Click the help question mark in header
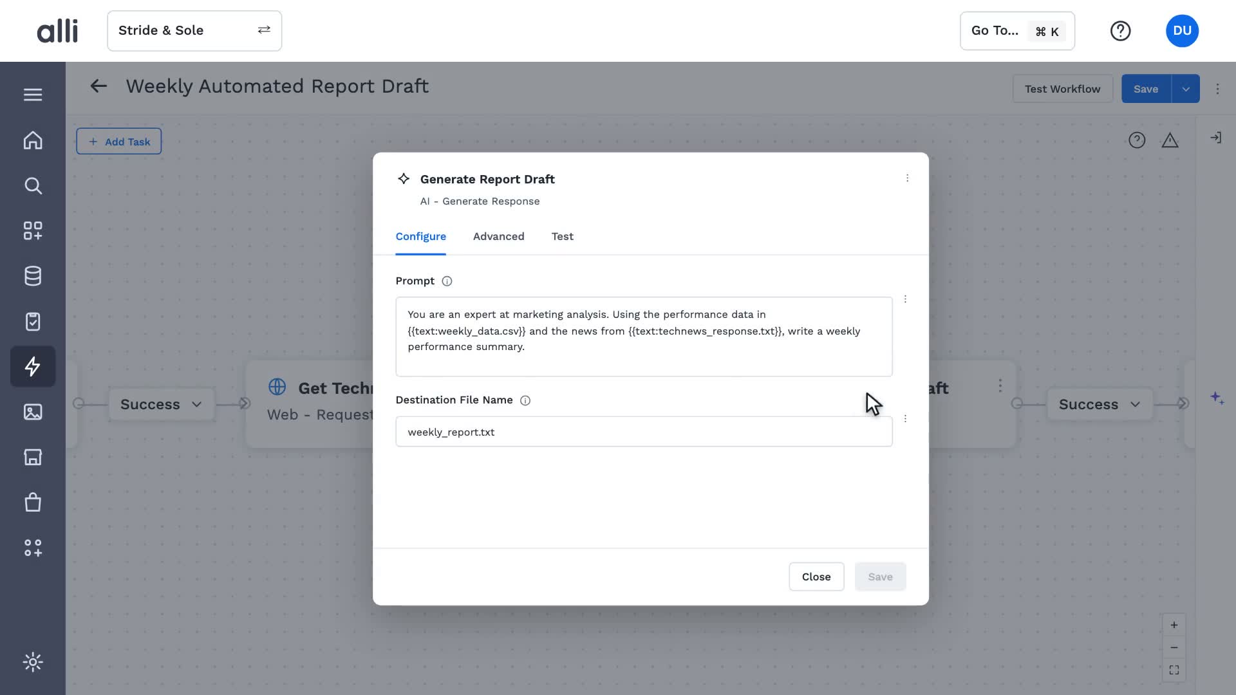This screenshot has height=695, width=1236. pyautogui.click(x=1120, y=31)
